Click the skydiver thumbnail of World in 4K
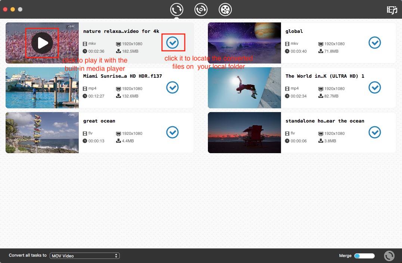The image size is (402, 263). point(244,88)
